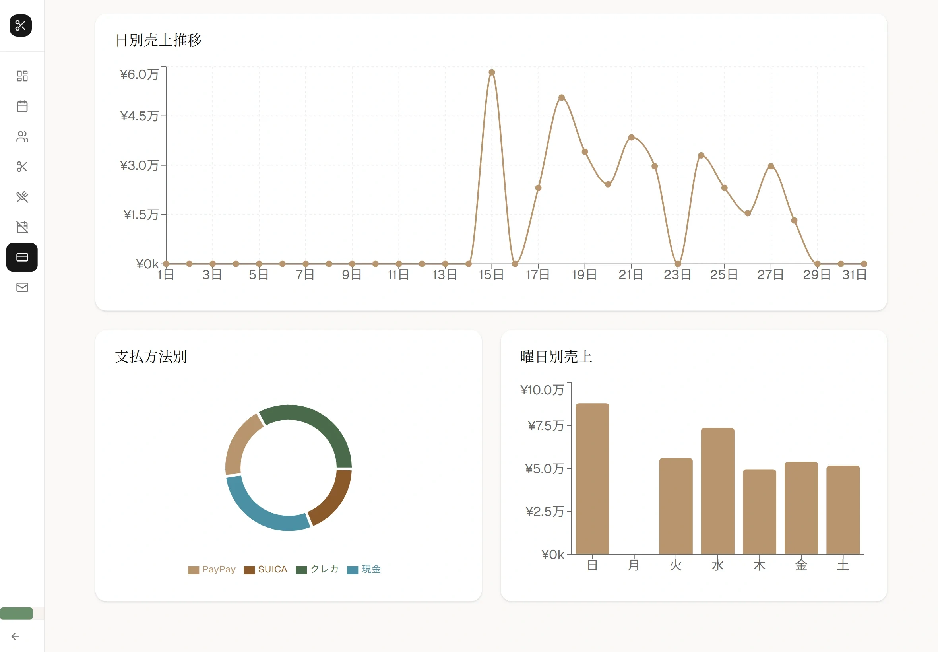
Task: Open the mail envelope icon
Action: [x=22, y=287]
